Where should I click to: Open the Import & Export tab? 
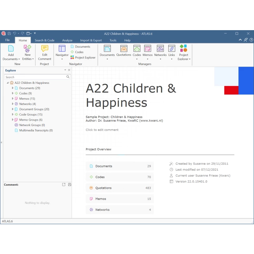pyautogui.click(x=91, y=40)
